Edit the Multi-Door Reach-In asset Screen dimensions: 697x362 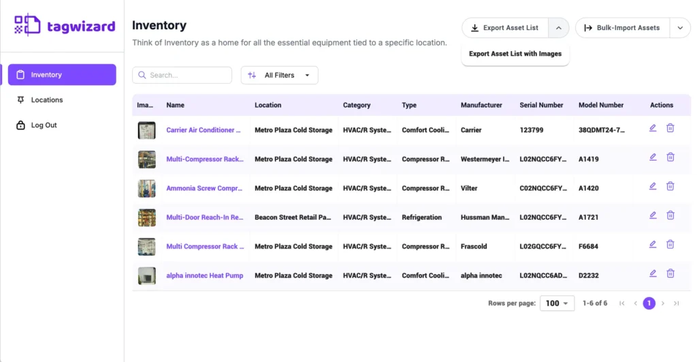coord(653,216)
